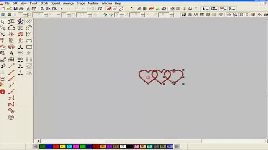Click the New document icon
The height and width of the screenshot is (150, 268).
3,9
